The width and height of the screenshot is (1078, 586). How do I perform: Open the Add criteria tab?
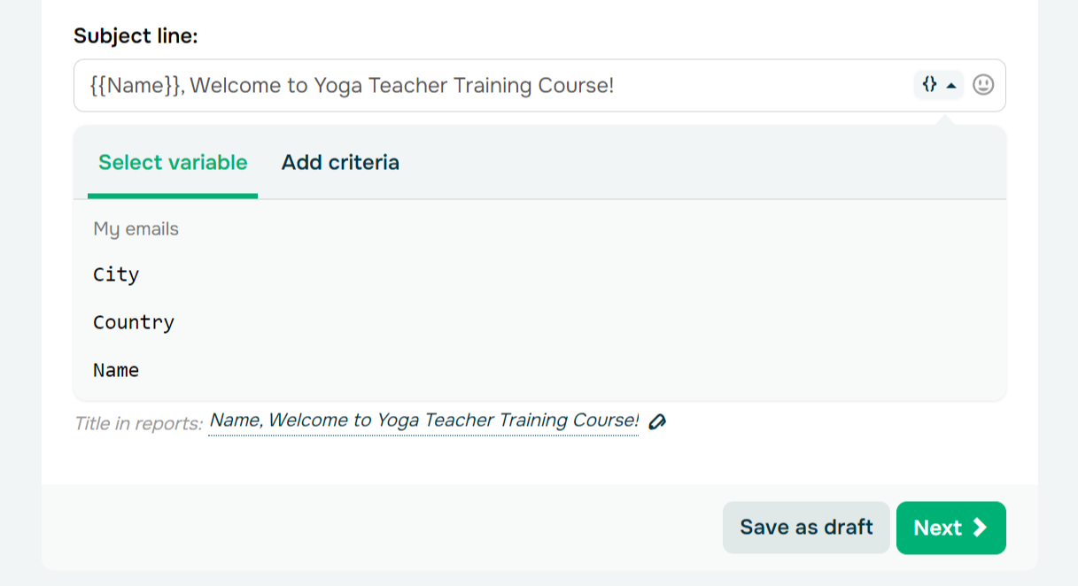[x=340, y=163]
